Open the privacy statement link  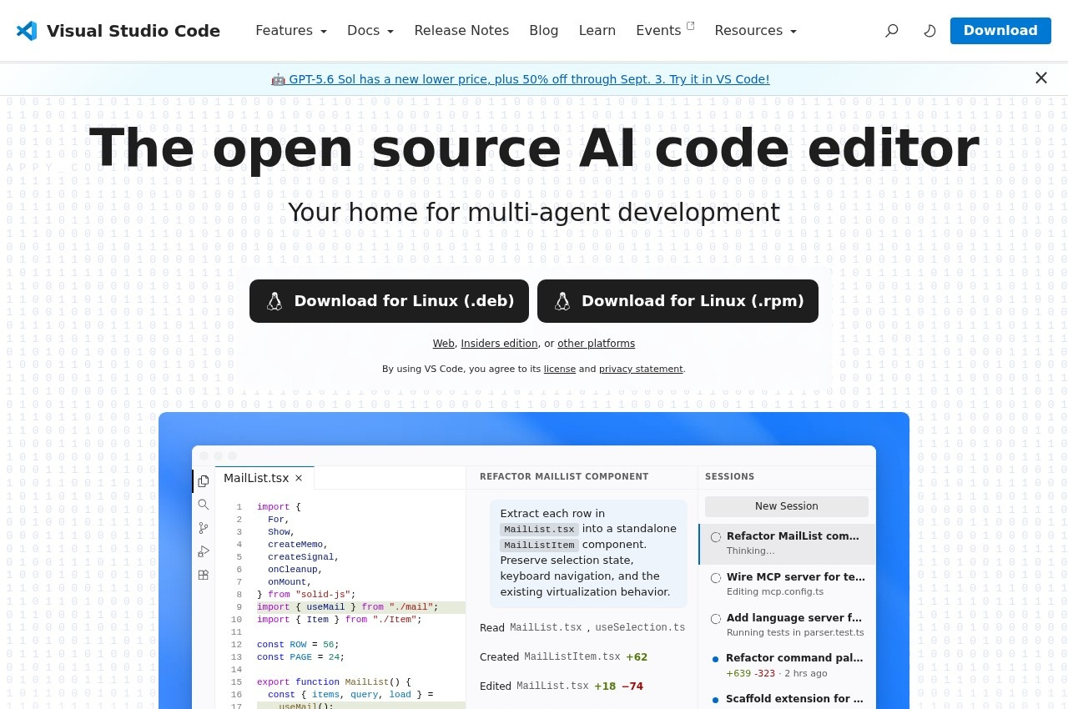tap(641, 369)
